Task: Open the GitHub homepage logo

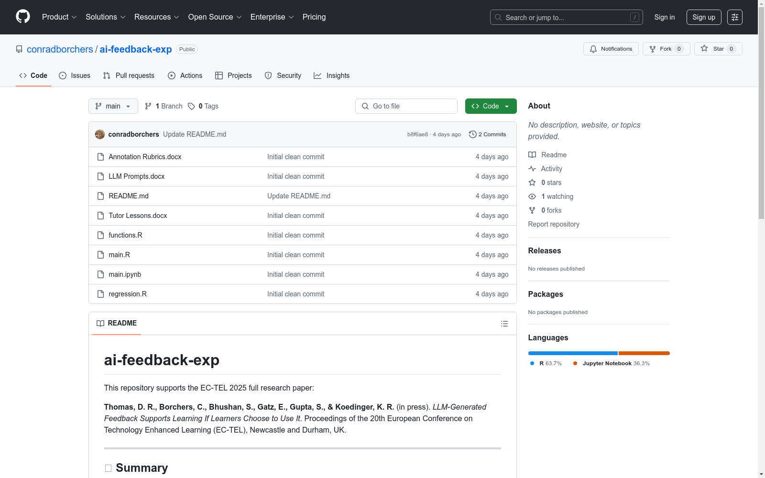Action: (x=23, y=17)
